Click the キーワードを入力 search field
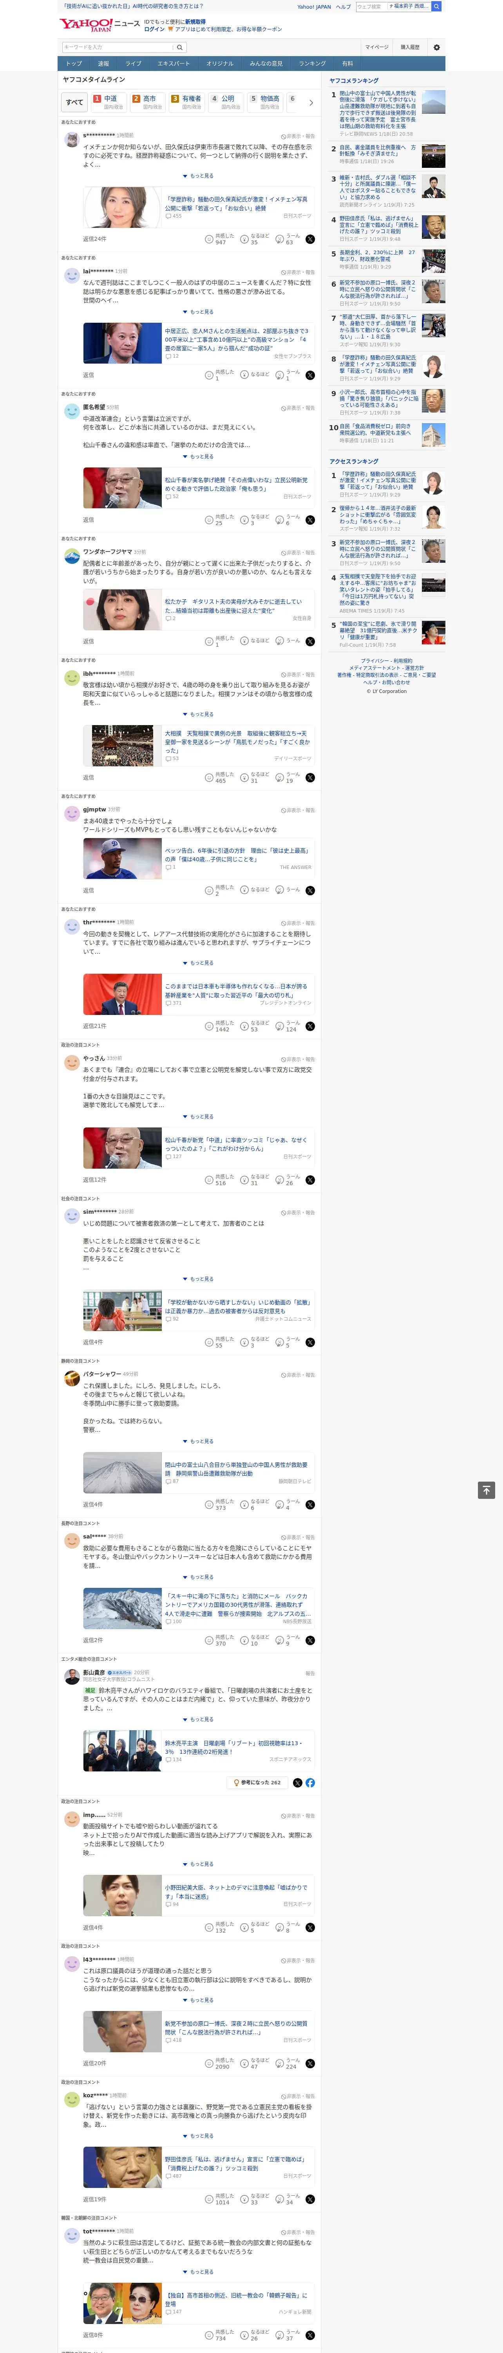Image resolution: width=503 pixels, height=2353 pixels. pos(118,47)
